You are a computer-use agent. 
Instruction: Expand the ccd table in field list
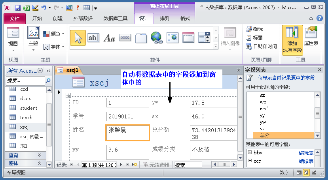point(250,161)
